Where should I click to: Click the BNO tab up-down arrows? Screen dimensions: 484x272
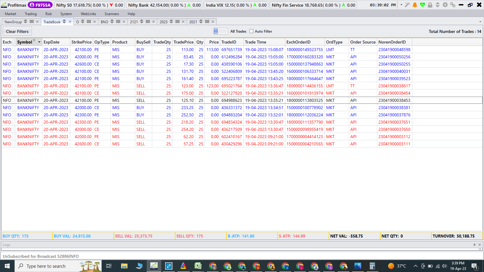pyautogui.click(x=112, y=21)
